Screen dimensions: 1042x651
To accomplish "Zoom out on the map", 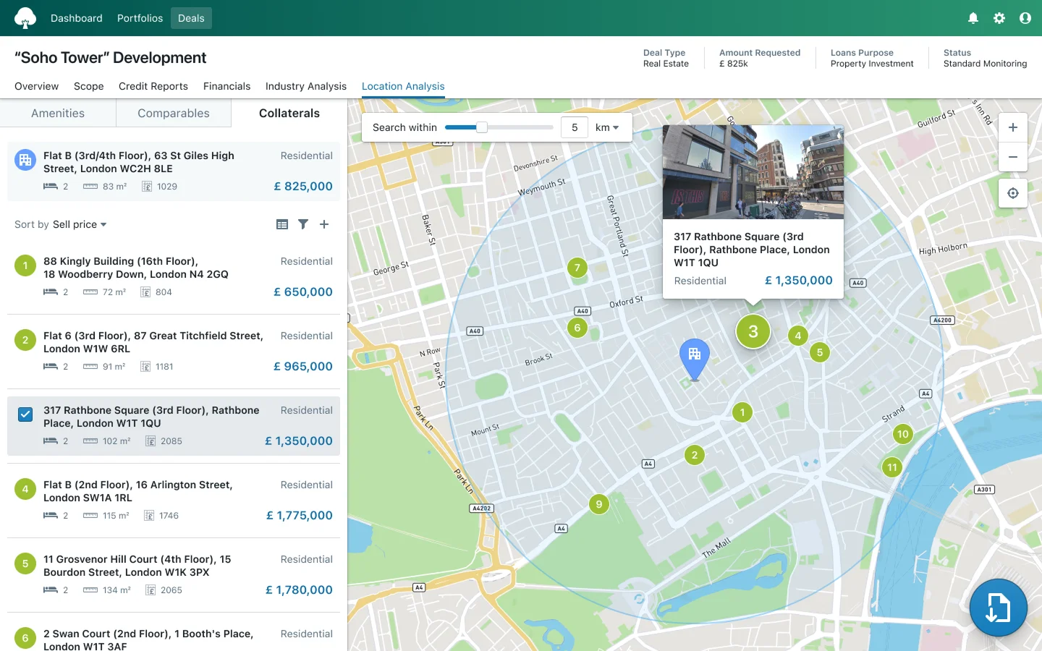I will 1013,157.
